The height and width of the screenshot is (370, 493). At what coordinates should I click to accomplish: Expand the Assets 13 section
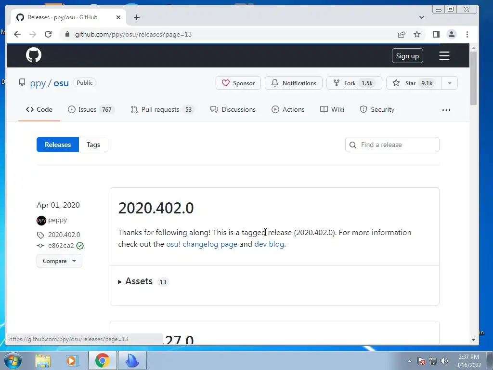point(143,281)
